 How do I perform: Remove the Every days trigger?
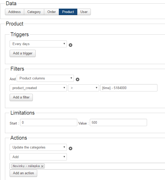coord(71,45)
